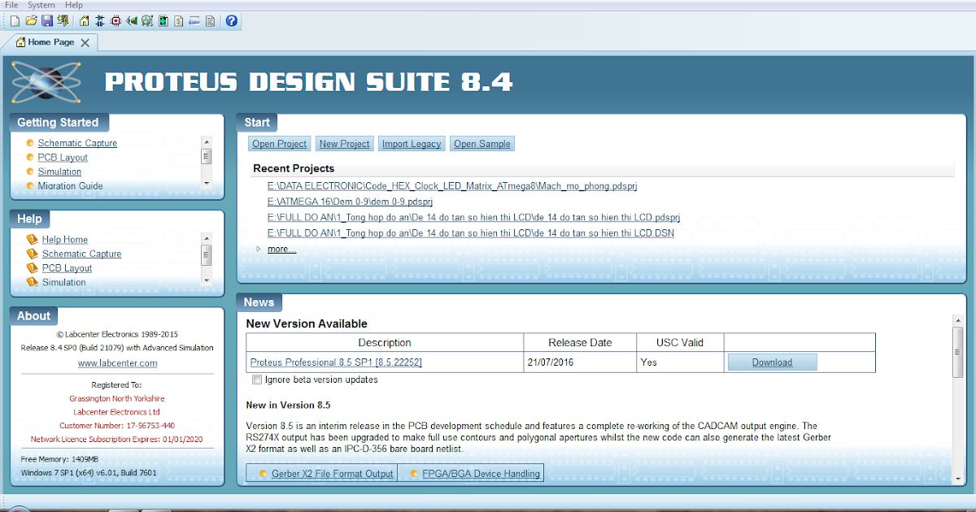Image resolution: width=976 pixels, height=512 pixels.
Task: Click the Getting Started scroll down arrow
Action: [x=207, y=184]
